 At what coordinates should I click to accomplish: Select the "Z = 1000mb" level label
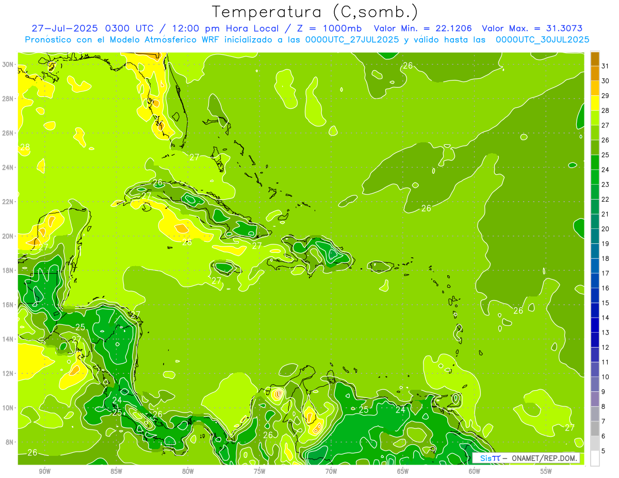click(330, 28)
